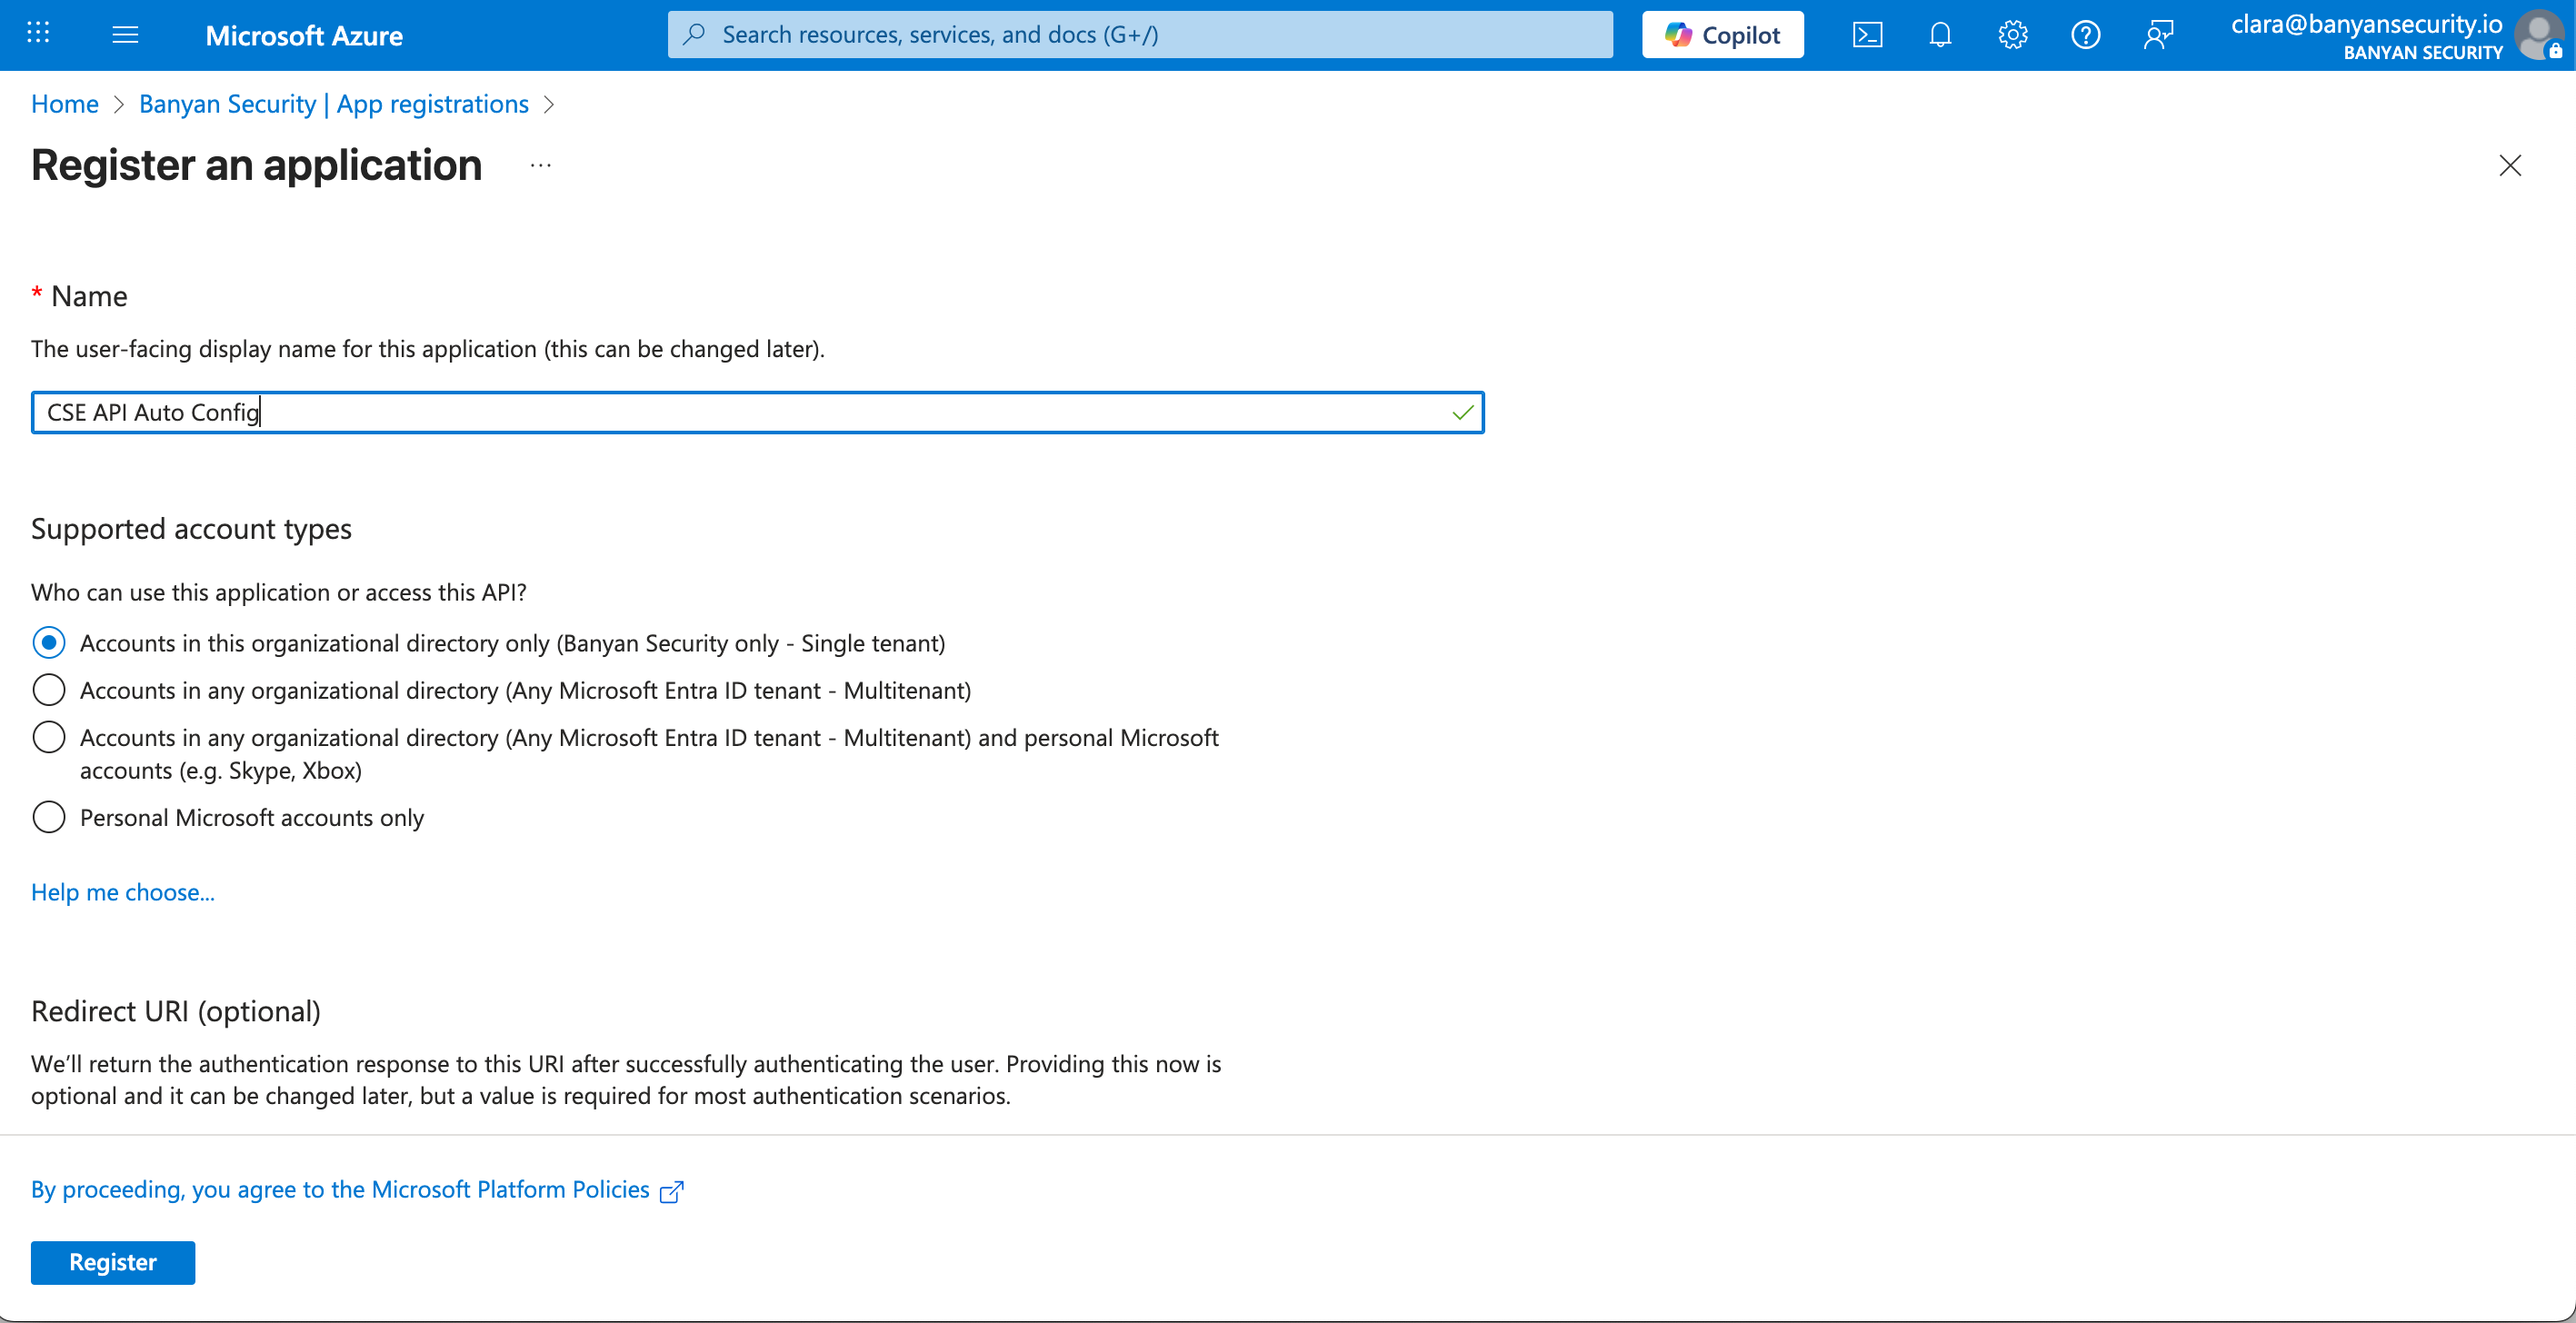The height and width of the screenshot is (1323, 2576).
Task: Click the Help me choose link
Action: click(122, 892)
